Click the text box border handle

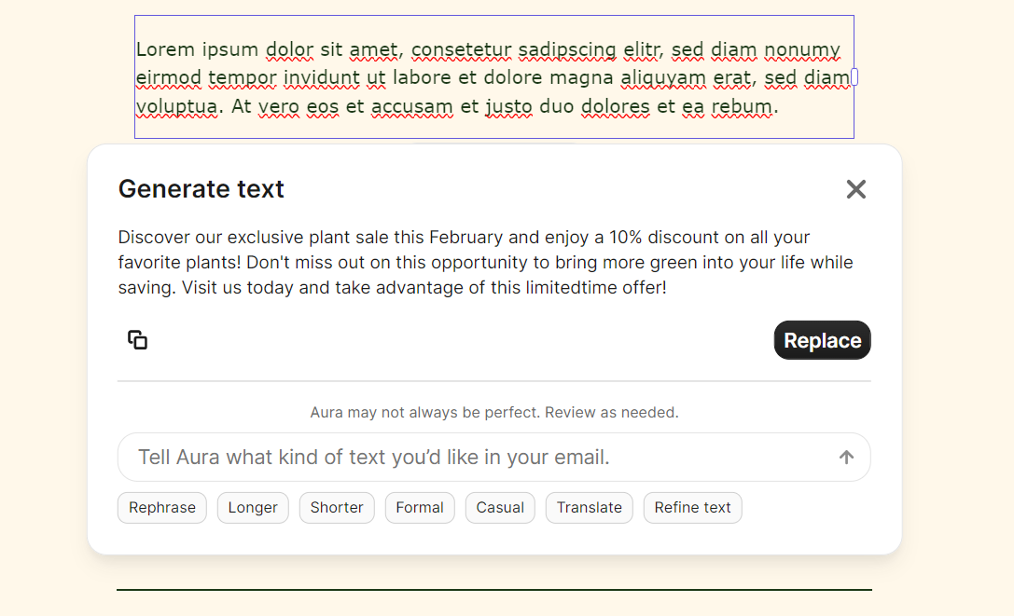pos(853,77)
